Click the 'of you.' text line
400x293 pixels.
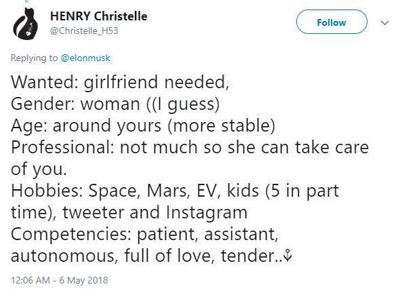click(39, 169)
